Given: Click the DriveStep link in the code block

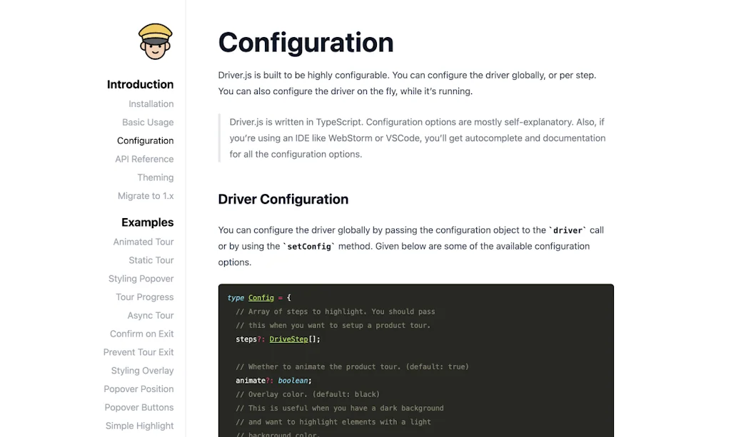Looking at the screenshot, I should click(288, 339).
